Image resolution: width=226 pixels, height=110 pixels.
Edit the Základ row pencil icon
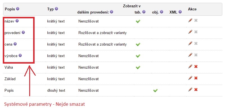tap(190, 78)
